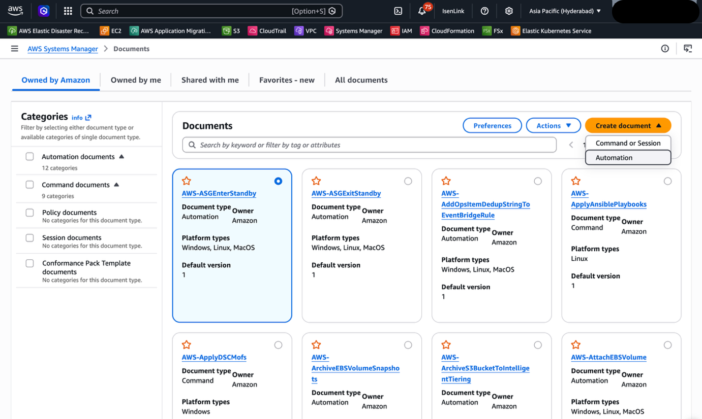The height and width of the screenshot is (419, 702).
Task: Collapse the Create document dropdown
Action: pyautogui.click(x=628, y=126)
